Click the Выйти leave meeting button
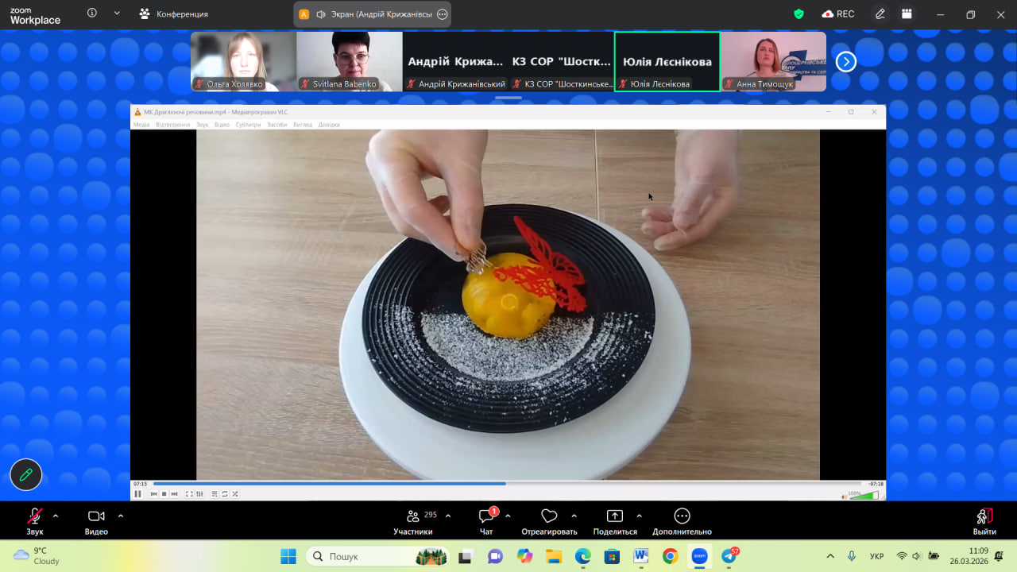 (x=984, y=520)
